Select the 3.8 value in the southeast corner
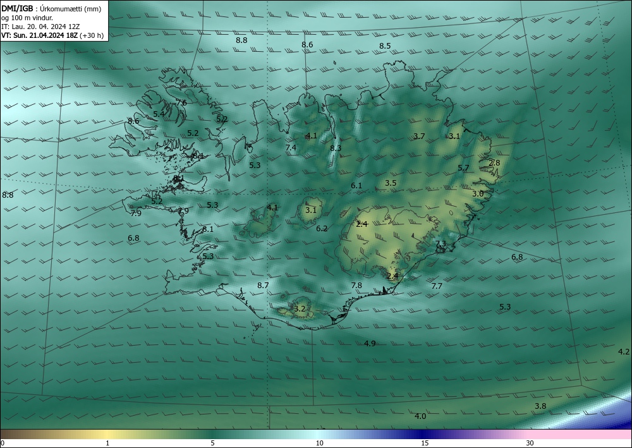Screen dimensions: 632x448 point(540,406)
